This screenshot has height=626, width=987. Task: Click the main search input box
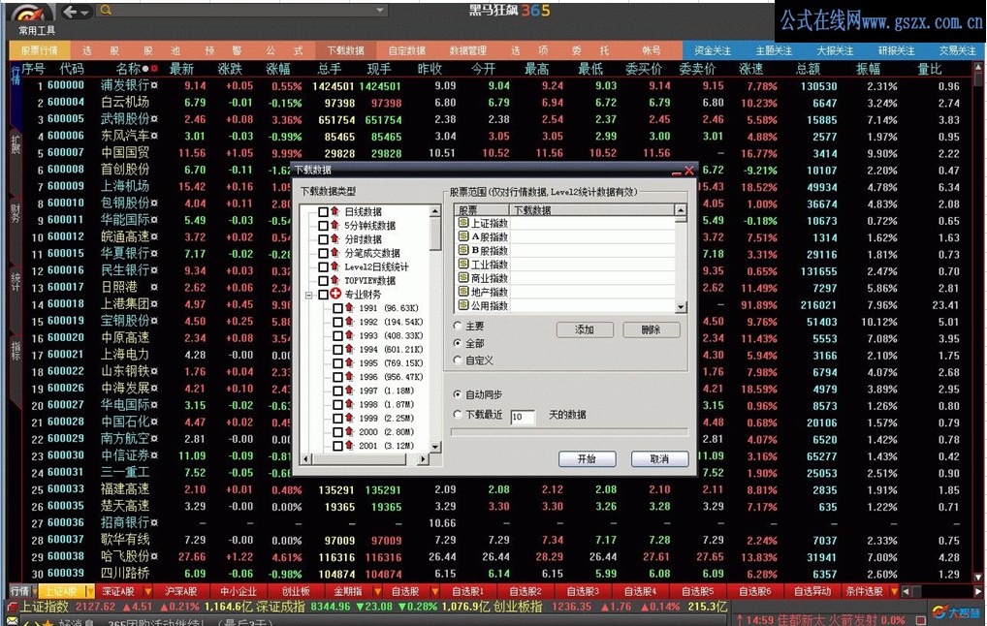point(243,10)
